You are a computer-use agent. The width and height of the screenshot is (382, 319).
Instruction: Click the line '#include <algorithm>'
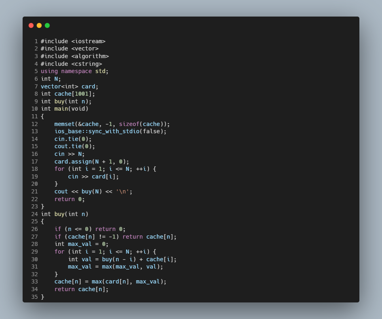75,56
